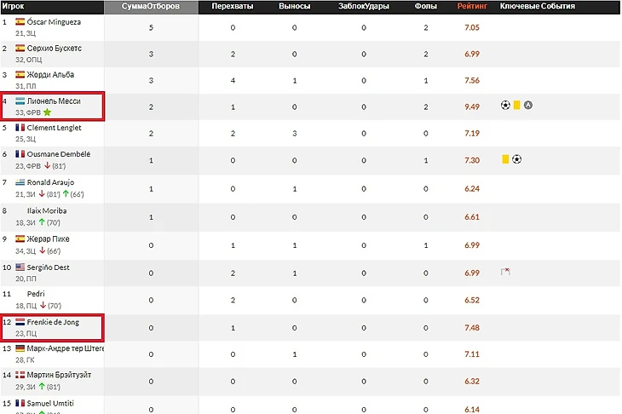Click Messi's 9.49 rating value
This screenshot has width=622, height=414.
(x=471, y=106)
